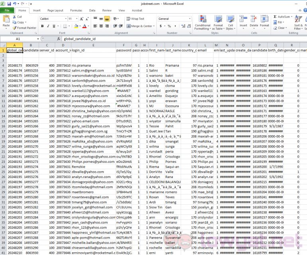Click the Copy icon
Viewport: 307px width, 255px height.
pos(14,22)
